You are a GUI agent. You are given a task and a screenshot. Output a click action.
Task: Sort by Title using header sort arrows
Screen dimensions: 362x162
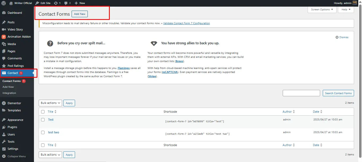click(x=55, y=112)
